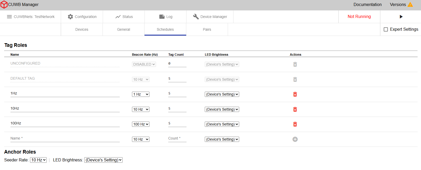
Task: Add new tag role with plus icon
Action: coord(295,139)
